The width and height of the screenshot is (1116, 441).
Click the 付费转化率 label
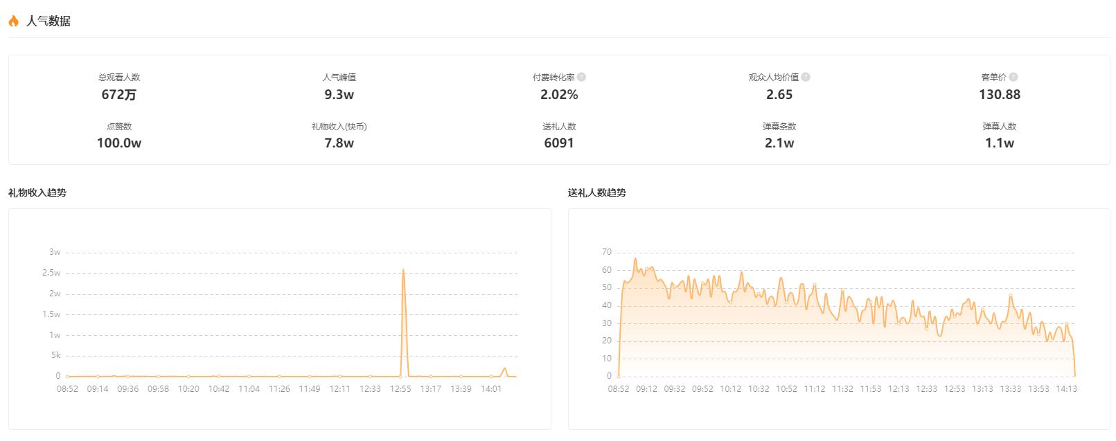554,78
